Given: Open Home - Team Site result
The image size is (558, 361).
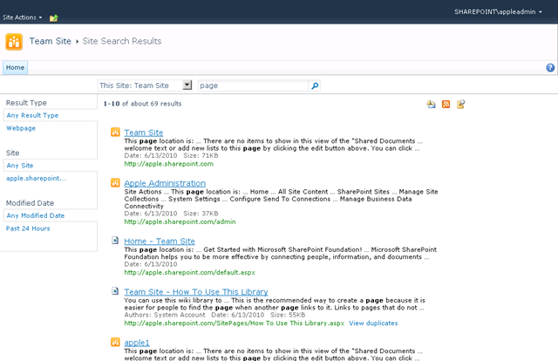Looking at the screenshot, I should coord(160,242).
